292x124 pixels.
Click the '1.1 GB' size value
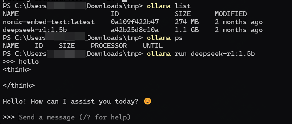point(187,30)
